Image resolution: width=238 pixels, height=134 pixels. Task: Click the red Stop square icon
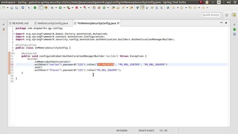(77, 7)
